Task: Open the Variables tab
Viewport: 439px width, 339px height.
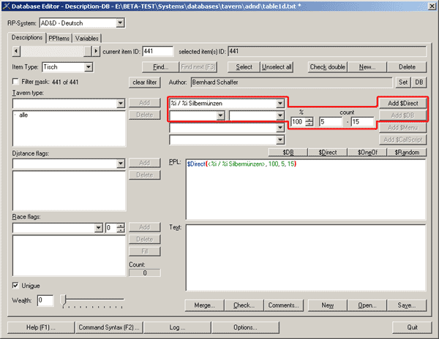Action: tap(87, 38)
